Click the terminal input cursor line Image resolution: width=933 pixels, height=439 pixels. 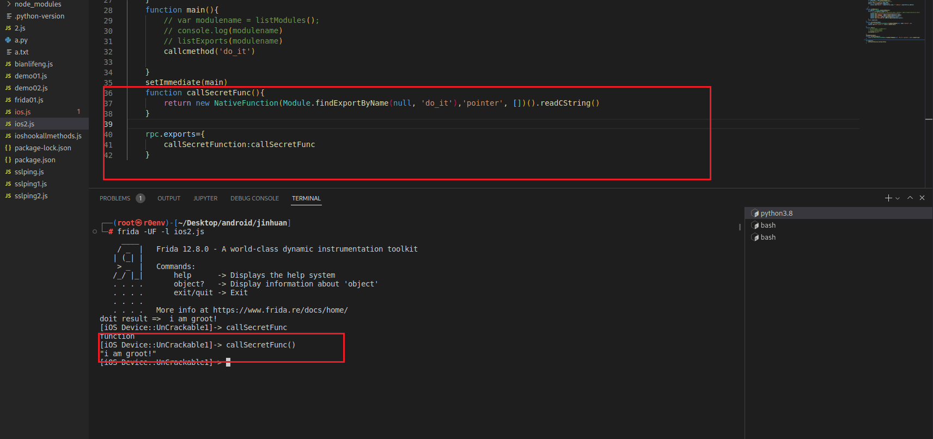click(x=228, y=363)
